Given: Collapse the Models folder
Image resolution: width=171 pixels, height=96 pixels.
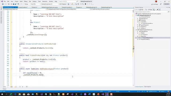Looking at the screenshot, I should coord(138,33).
